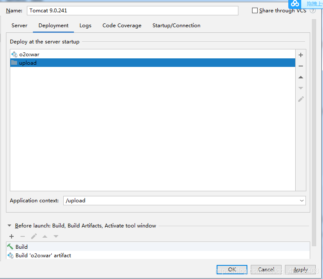Open help for Share through VCS
This screenshot has height=279, width=323.
313,11
